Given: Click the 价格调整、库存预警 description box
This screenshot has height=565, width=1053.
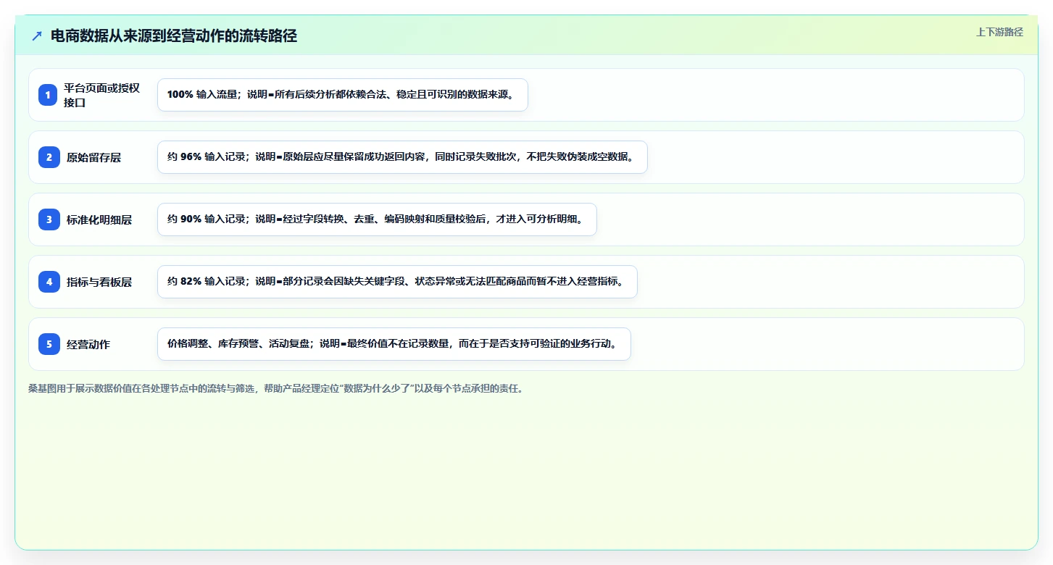Looking at the screenshot, I should tap(394, 344).
